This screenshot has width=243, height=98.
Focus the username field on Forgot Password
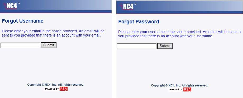137,46
